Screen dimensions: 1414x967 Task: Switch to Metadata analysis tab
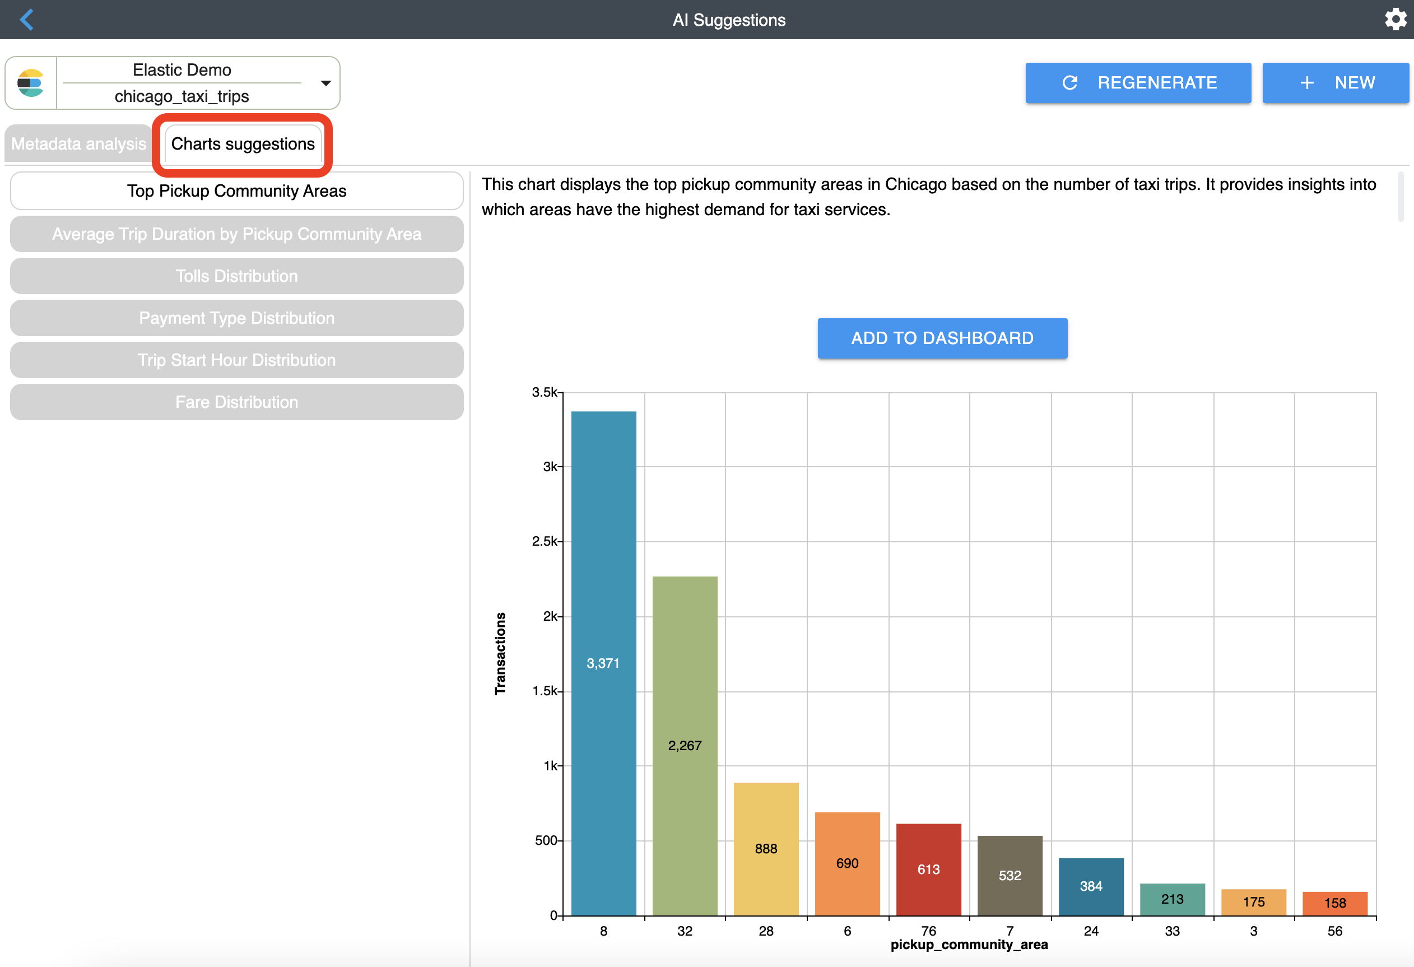[78, 143]
